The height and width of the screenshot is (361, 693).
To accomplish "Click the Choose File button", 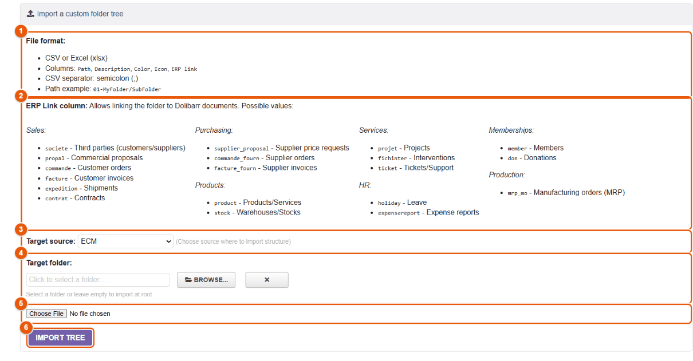I will point(46,314).
